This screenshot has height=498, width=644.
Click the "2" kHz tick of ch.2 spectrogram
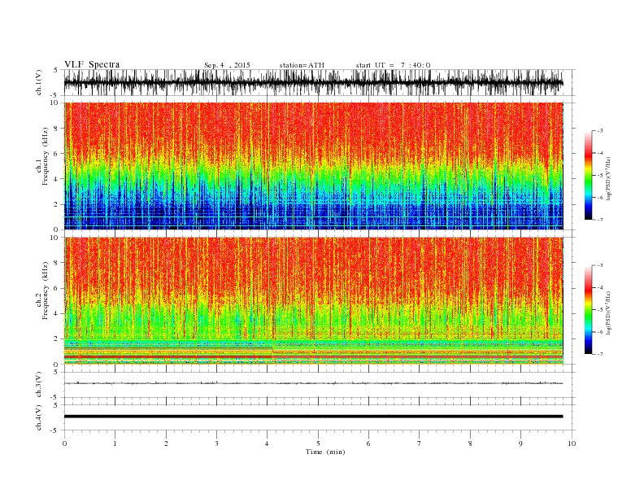56,339
